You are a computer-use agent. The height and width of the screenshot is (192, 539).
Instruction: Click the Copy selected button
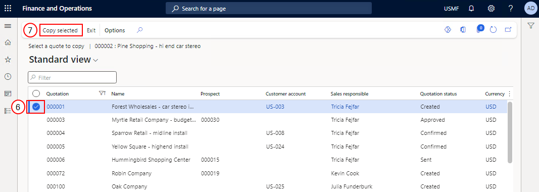pos(61,30)
